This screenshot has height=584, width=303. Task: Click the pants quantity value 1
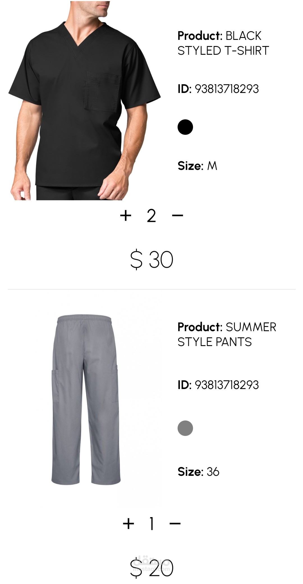click(152, 524)
